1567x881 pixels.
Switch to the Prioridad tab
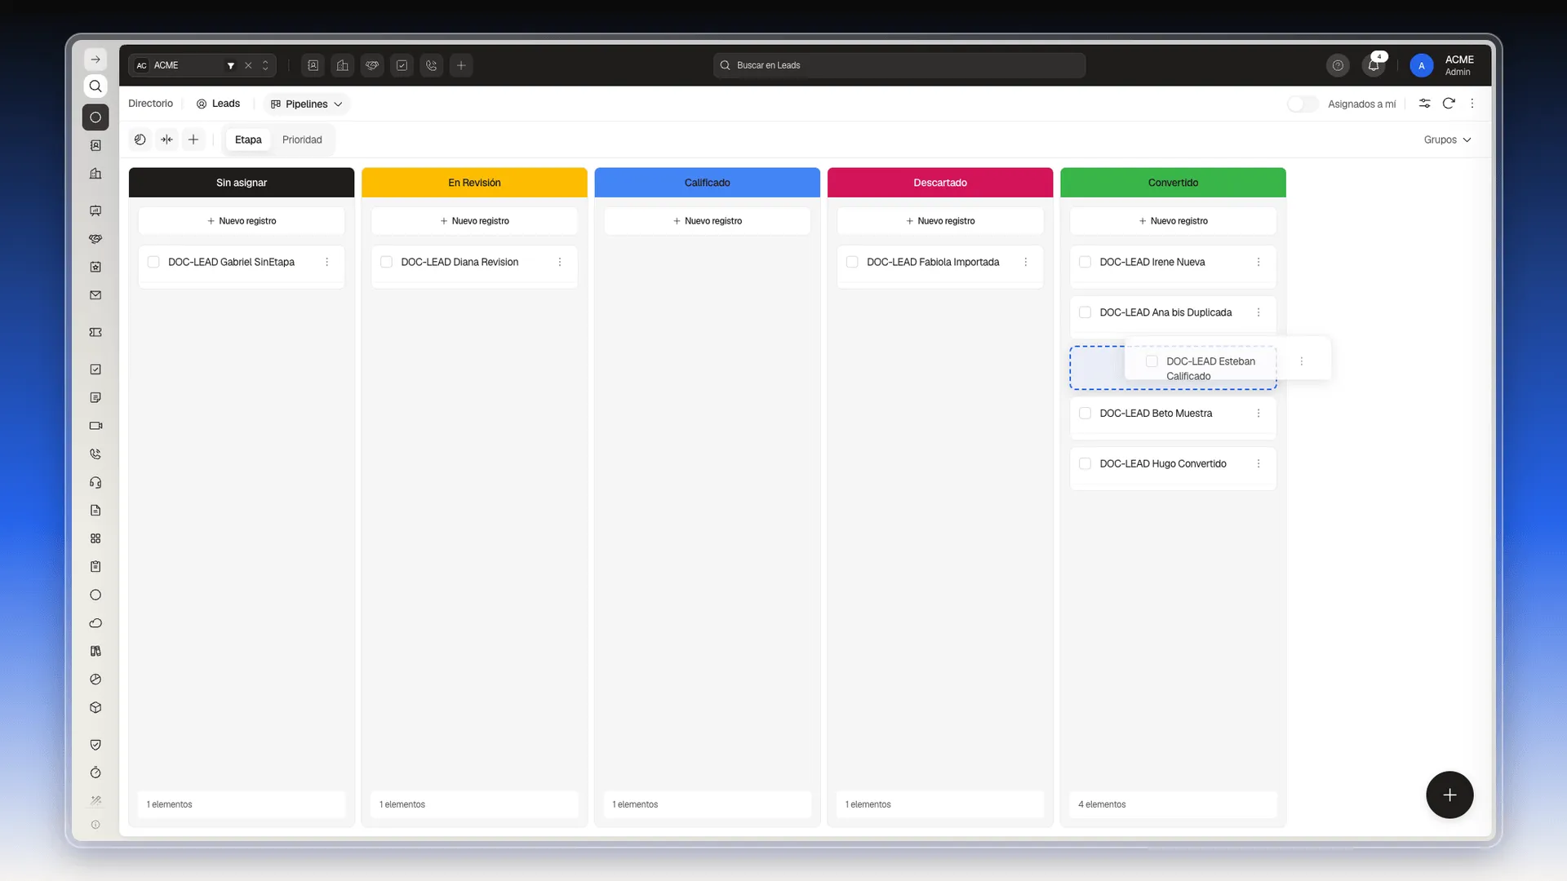[302, 139]
